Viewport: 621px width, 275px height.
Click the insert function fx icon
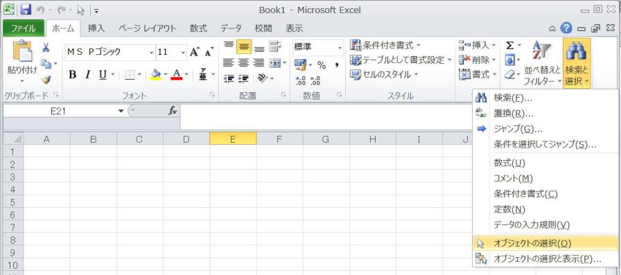coord(173,112)
